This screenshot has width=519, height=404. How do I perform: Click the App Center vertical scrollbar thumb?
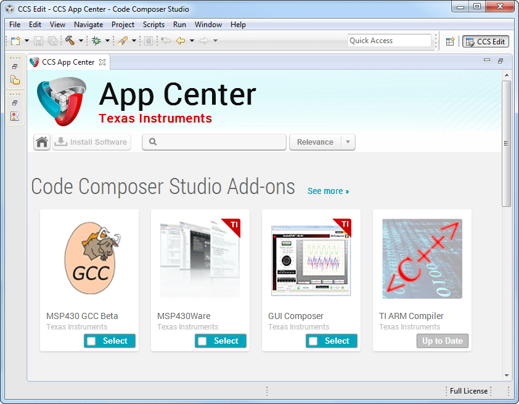[506, 143]
